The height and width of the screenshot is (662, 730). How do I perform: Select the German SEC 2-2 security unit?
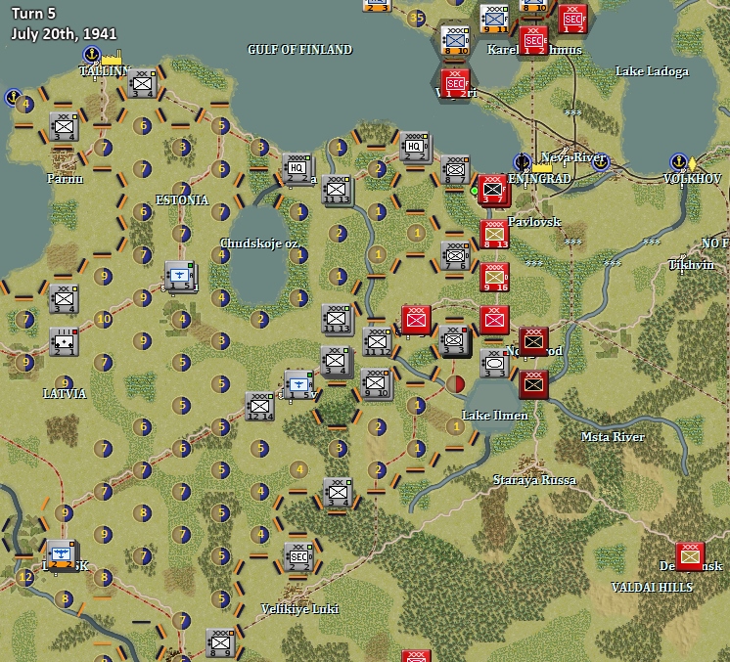click(x=298, y=557)
